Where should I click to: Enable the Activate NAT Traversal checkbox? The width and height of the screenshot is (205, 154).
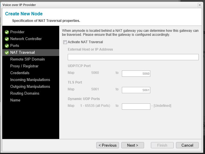pos(65,42)
